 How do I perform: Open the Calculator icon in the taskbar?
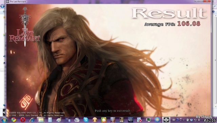(x=50, y=120)
